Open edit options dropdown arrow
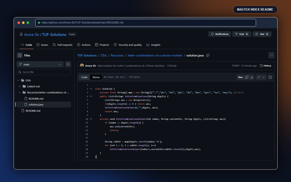This screenshot has width=291, height=182. coord(264,77)
